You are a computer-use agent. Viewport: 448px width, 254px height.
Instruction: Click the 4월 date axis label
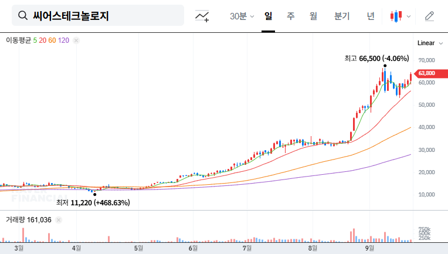point(76,248)
